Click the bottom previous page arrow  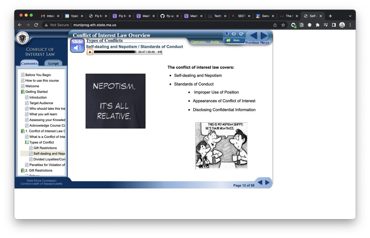(260, 183)
